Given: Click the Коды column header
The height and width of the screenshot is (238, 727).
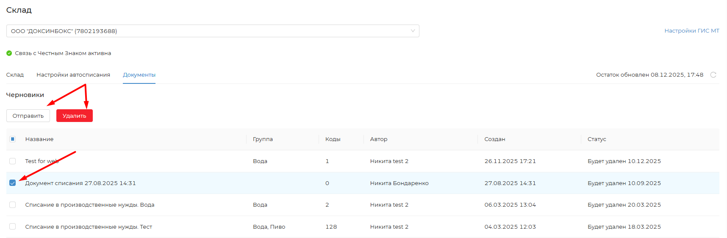Looking at the screenshot, I should (x=333, y=139).
